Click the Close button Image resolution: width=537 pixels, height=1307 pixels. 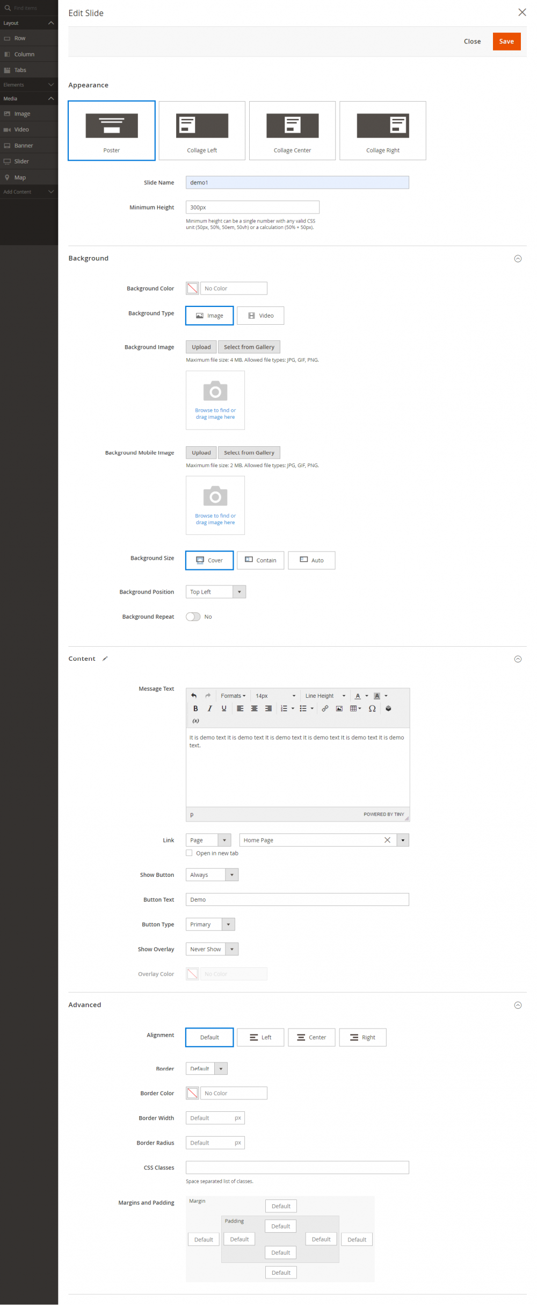point(472,41)
